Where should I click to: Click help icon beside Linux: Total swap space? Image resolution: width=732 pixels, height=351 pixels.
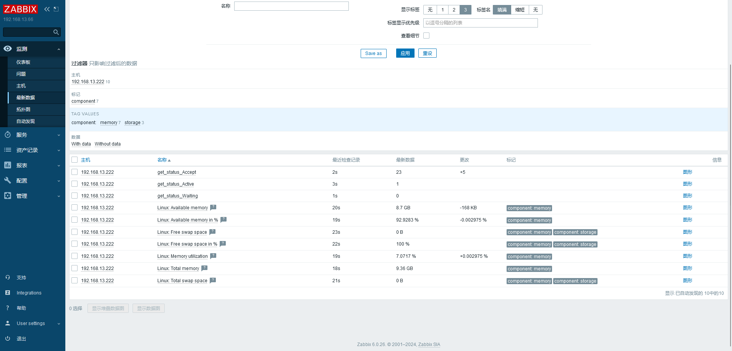tap(213, 280)
